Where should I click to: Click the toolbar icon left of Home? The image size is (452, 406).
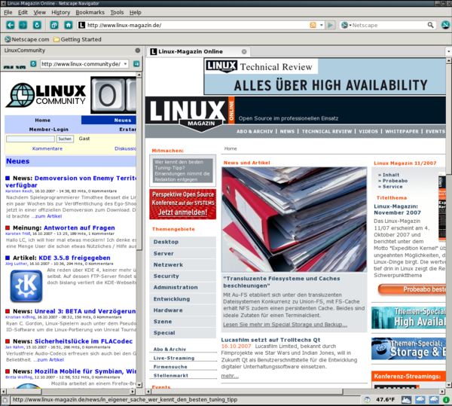pyautogui.click(x=54, y=25)
